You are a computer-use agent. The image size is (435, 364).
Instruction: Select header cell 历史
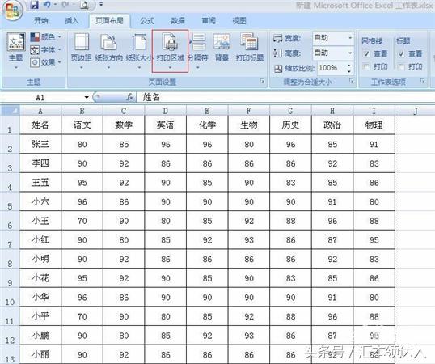pyautogui.click(x=290, y=125)
